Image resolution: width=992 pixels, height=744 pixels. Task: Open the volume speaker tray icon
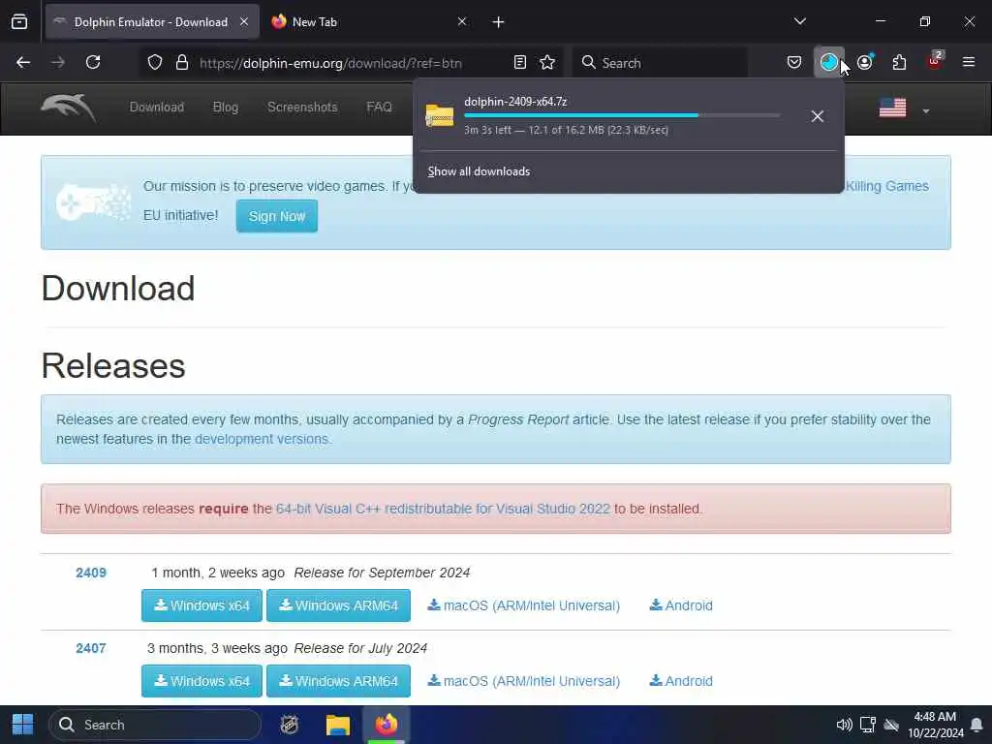[844, 725]
